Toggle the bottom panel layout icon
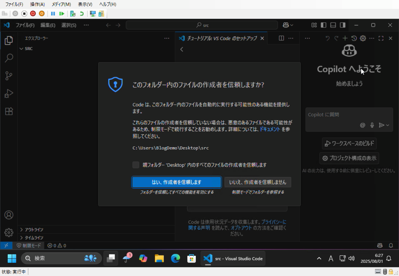399x276 pixels. point(333,25)
